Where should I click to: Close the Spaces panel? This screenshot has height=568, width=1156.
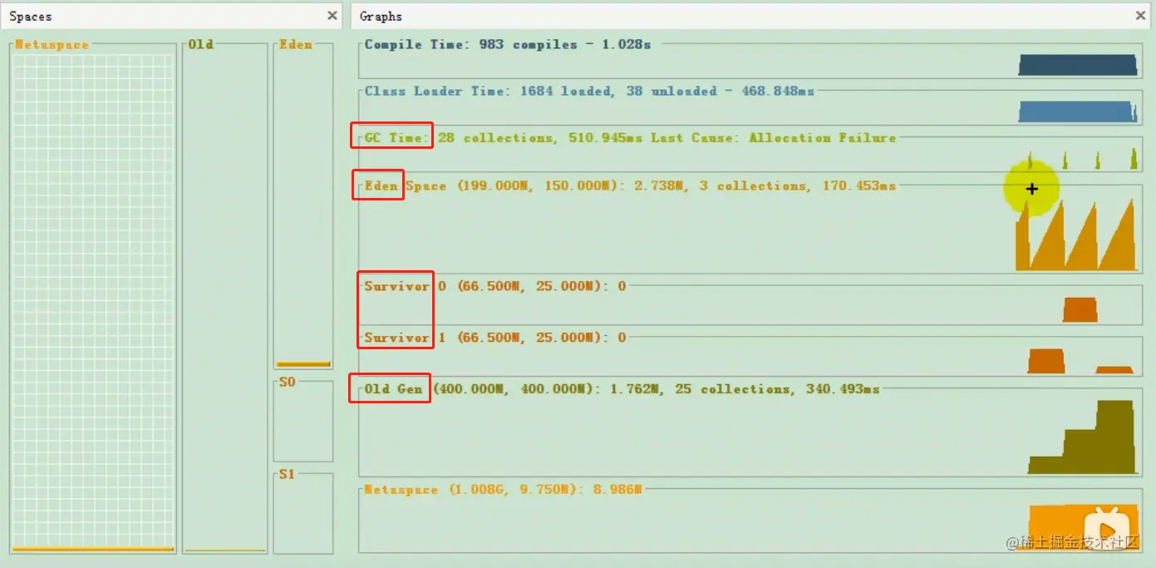(332, 16)
